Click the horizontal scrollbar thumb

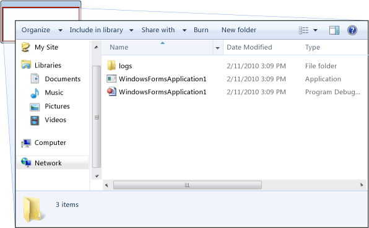188,185
